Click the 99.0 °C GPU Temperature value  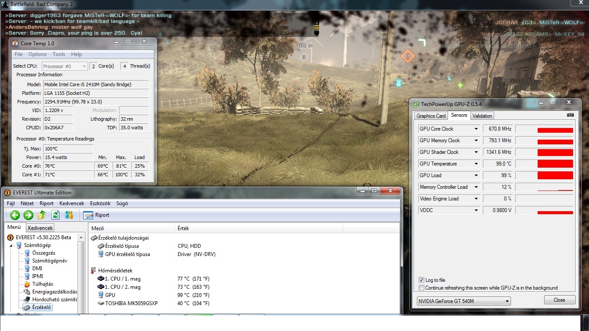pos(498,164)
